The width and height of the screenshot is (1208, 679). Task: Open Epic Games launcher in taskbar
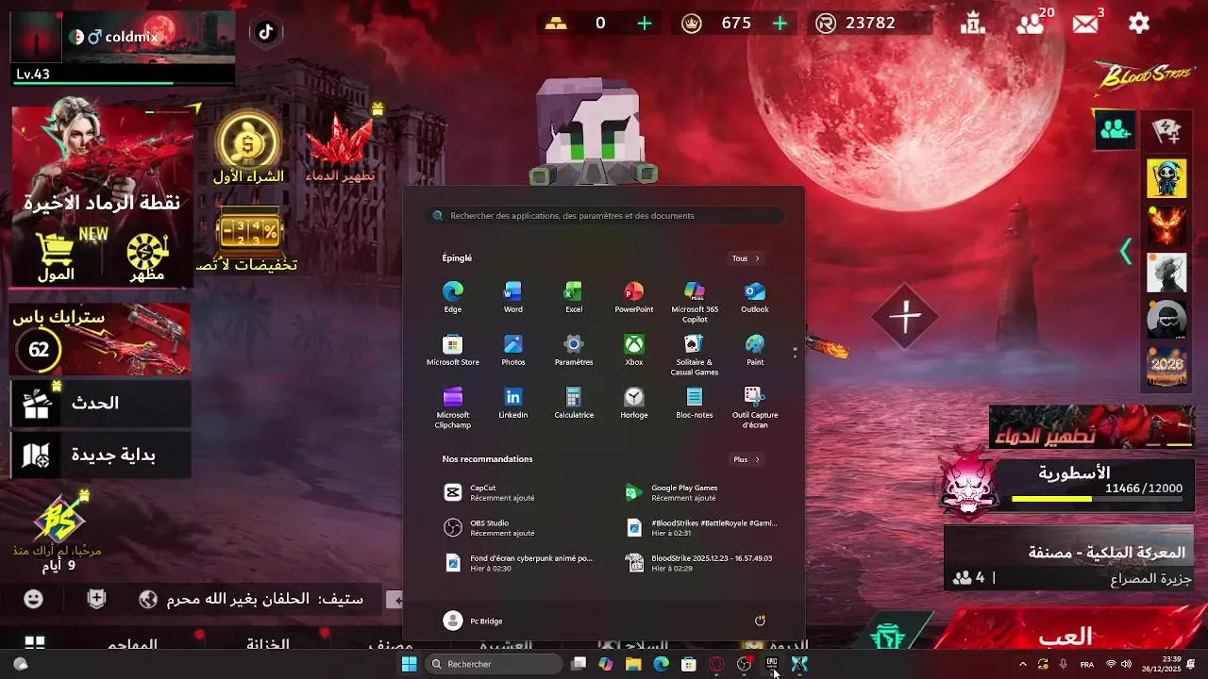pos(772,664)
